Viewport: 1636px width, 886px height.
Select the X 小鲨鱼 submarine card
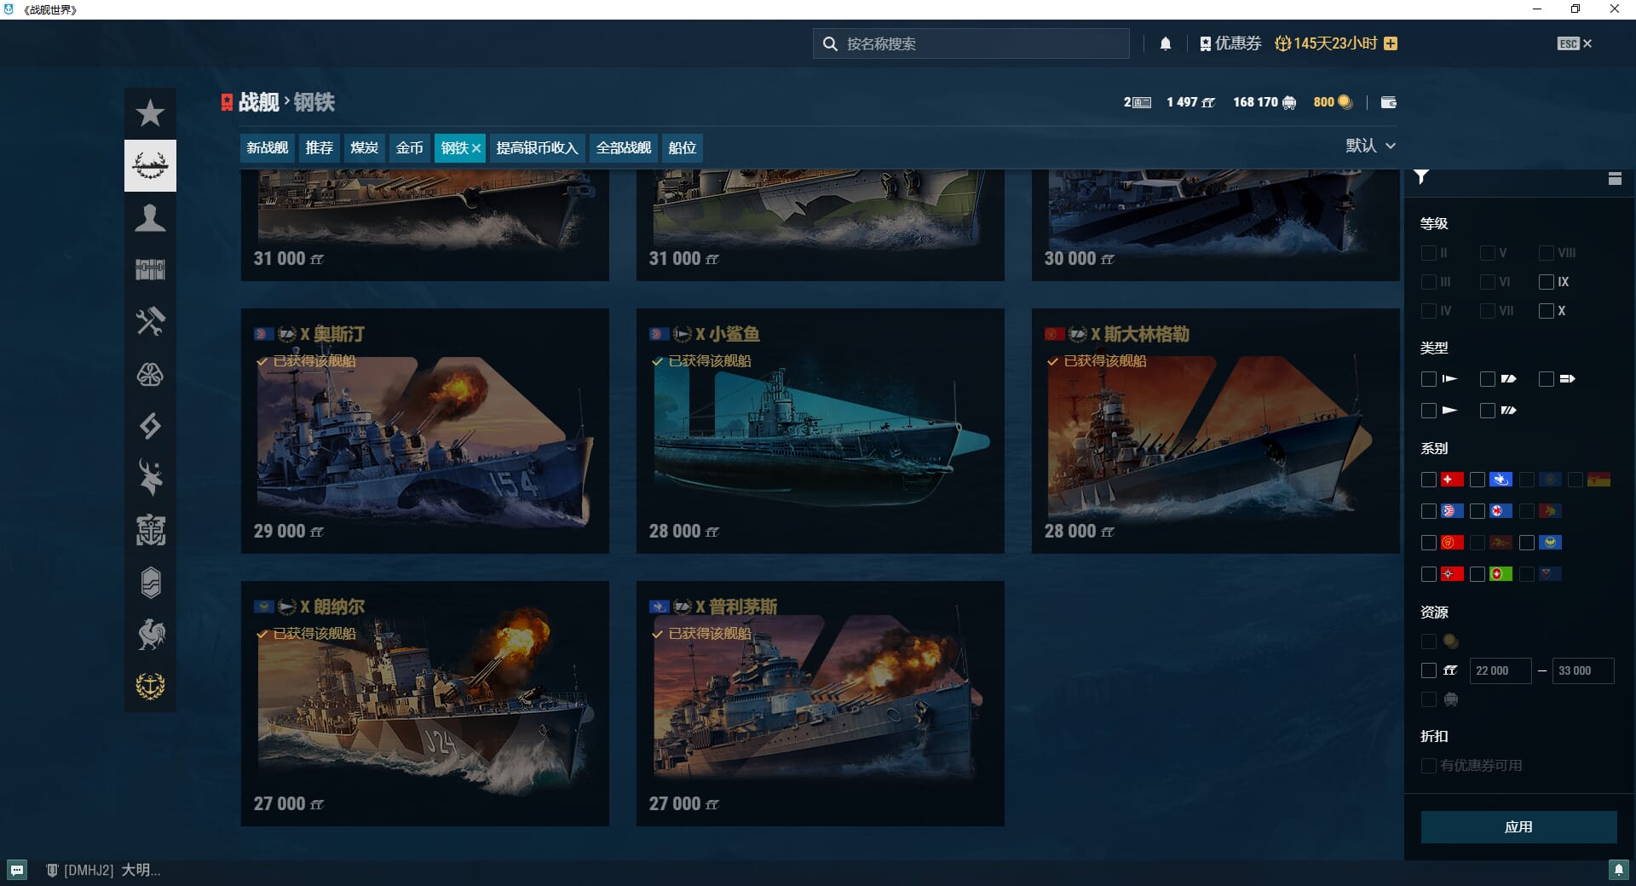pyautogui.click(x=820, y=431)
